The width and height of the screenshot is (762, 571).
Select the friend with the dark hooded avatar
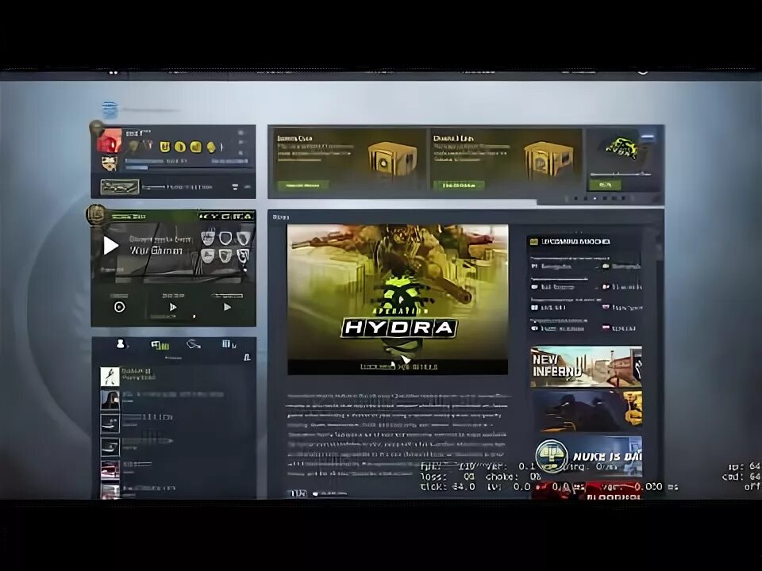click(110, 400)
